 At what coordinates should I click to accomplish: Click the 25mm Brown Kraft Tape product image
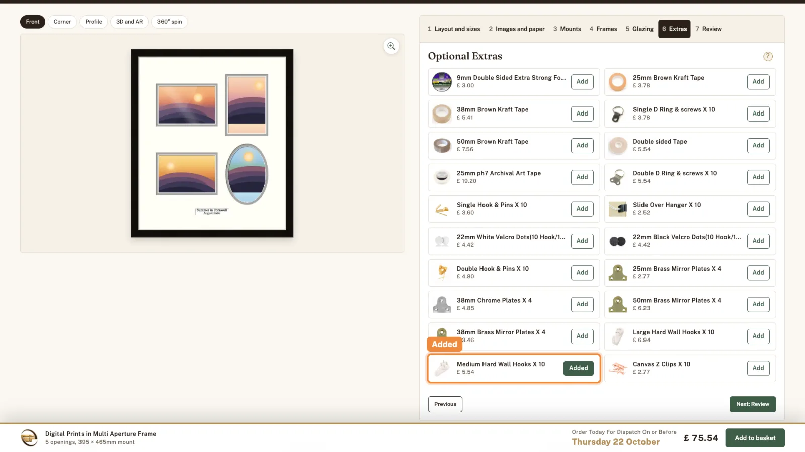tap(618, 82)
